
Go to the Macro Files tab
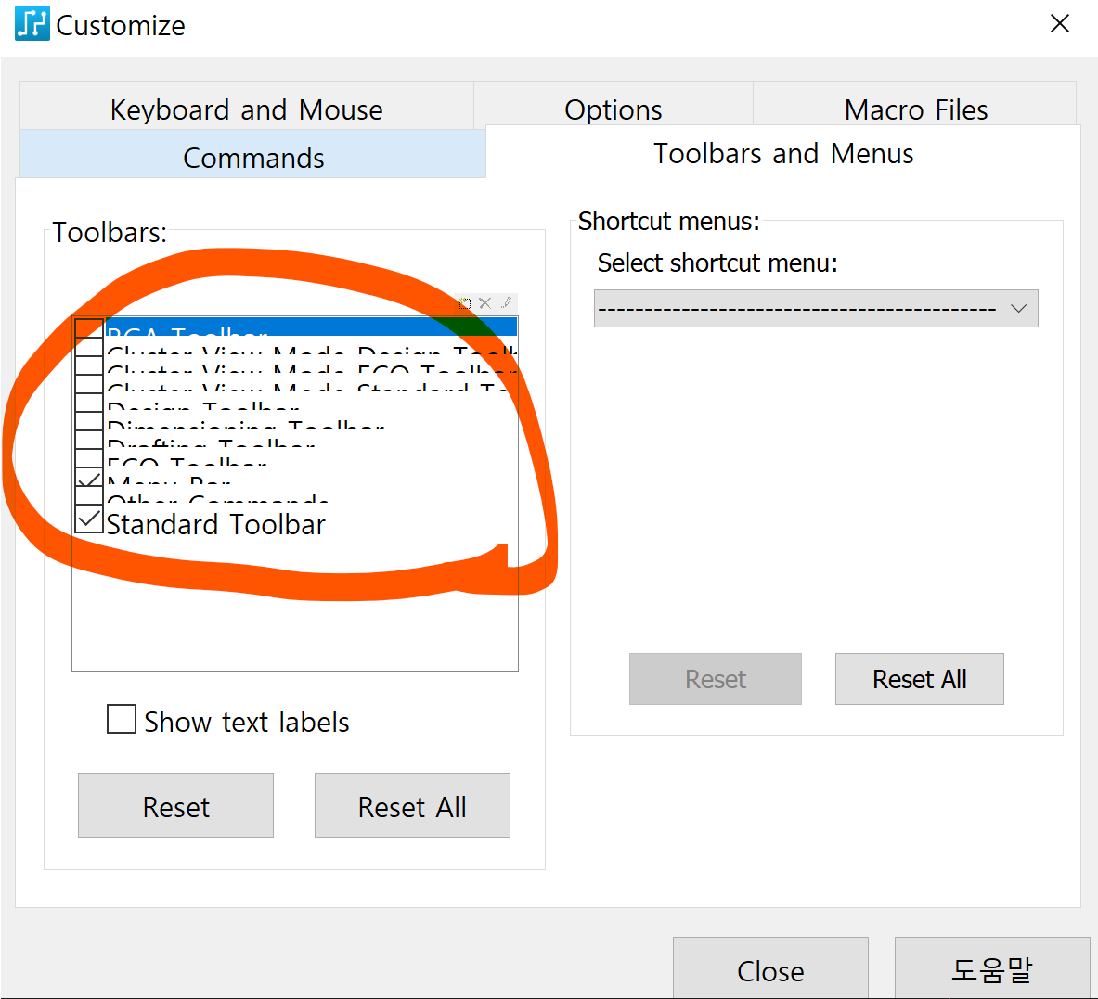(x=915, y=109)
